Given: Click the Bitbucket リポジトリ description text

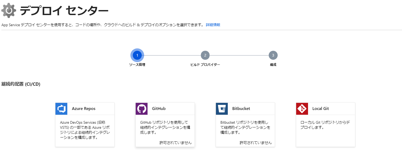Looking at the screenshot, I should pyautogui.click(x=245, y=127).
